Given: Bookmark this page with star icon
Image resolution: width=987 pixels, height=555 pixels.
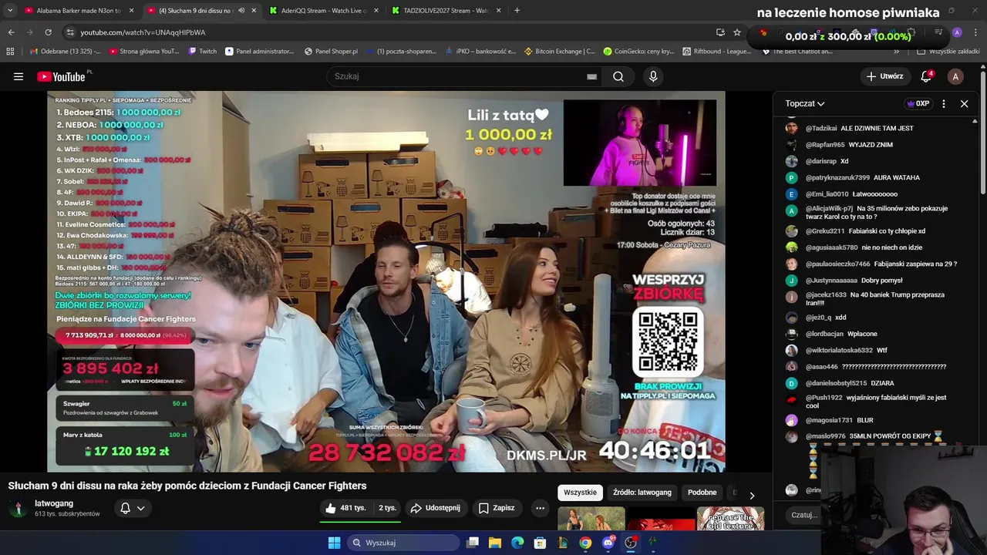Looking at the screenshot, I should [x=737, y=32].
